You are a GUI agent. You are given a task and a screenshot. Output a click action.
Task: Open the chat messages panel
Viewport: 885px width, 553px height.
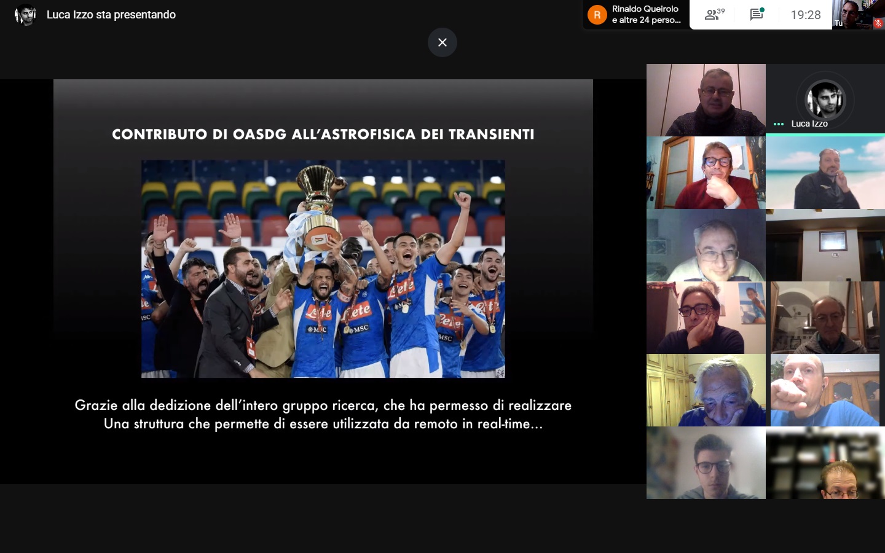757,15
